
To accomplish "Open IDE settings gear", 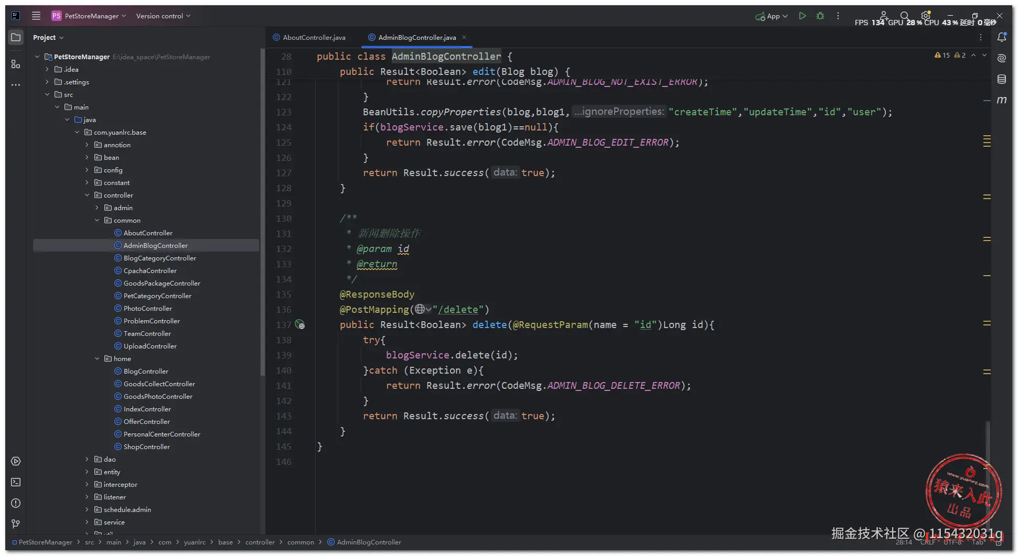I will coord(926,16).
